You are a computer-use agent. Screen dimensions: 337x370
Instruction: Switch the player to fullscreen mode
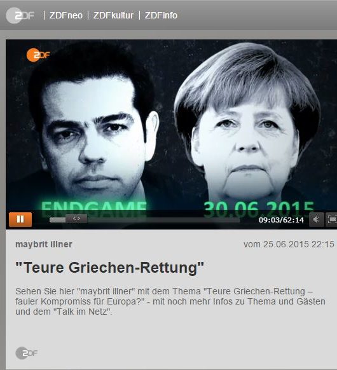tap(331, 220)
